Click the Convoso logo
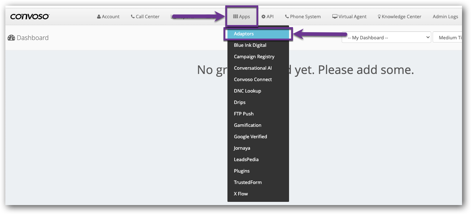The width and height of the screenshot is (471, 214). pyautogui.click(x=30, y=16)
